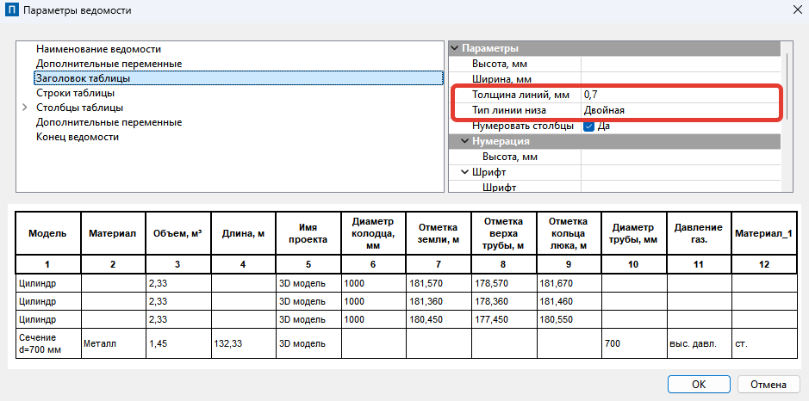Collapse the Шрифт property group
The image size is (809, 401).
point(465,172)
